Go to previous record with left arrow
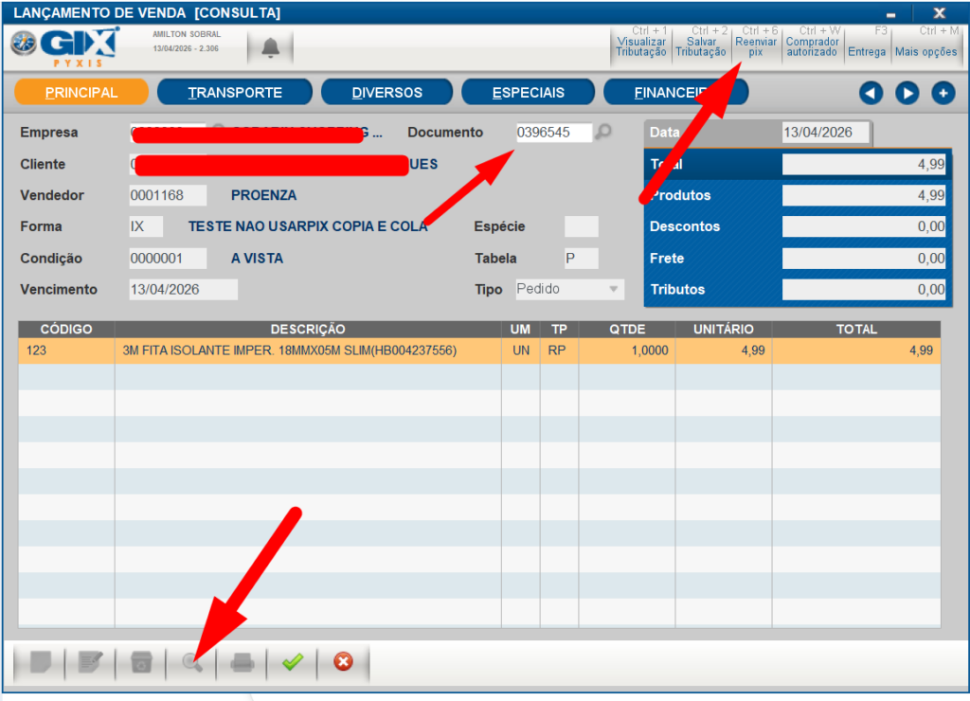The height and width of the screenshot is (701, 970). pyautogui.click(x=871, y=93)
